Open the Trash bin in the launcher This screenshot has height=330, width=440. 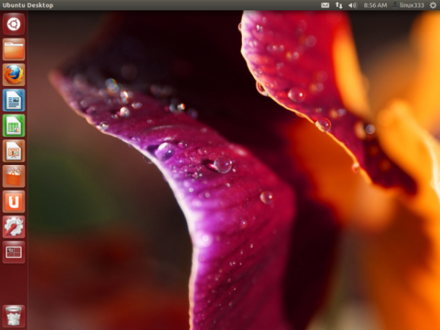tap(14, 316)
